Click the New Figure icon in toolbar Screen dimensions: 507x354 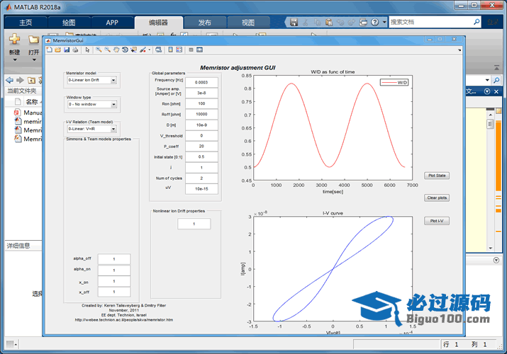pyautogui.click(x=48, y=50)
